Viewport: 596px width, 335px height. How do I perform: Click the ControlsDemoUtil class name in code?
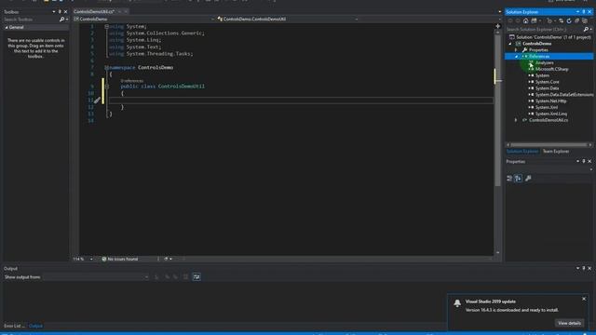coord(182,87)
